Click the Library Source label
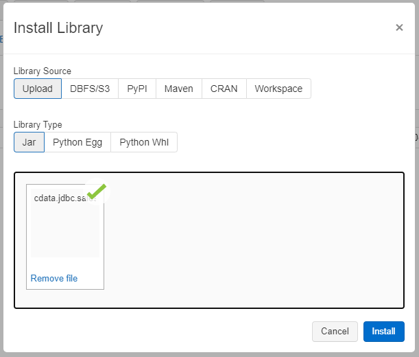This screenshot has height=357, width=419. pyautogui.click(x=43, y=71)
